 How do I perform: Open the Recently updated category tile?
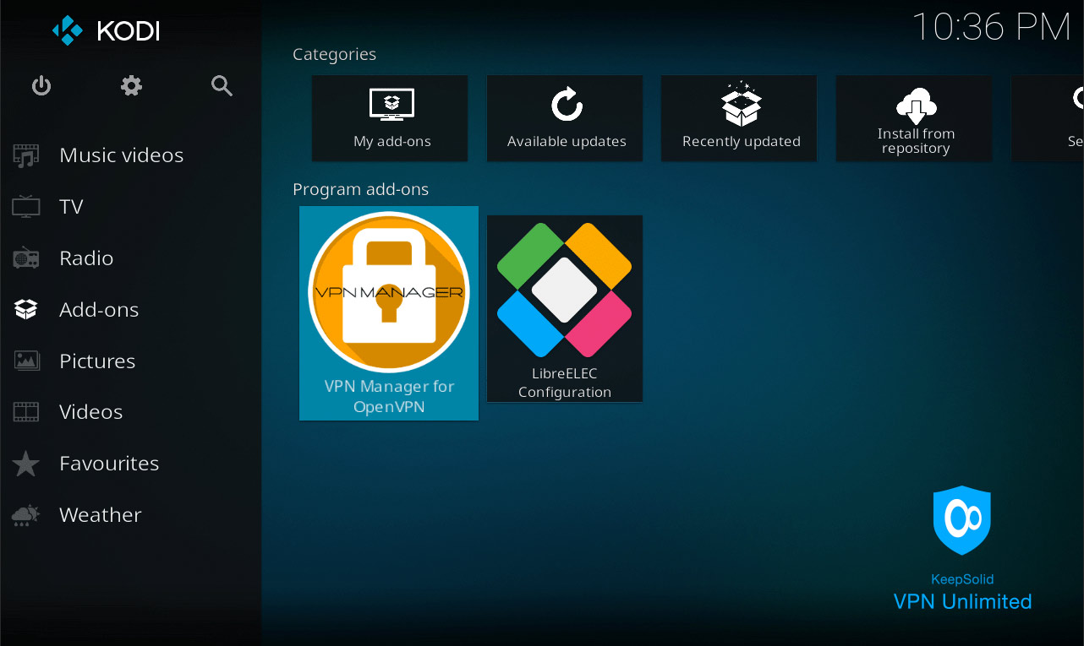[739, 118]
